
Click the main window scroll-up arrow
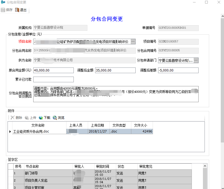[222, 16]
